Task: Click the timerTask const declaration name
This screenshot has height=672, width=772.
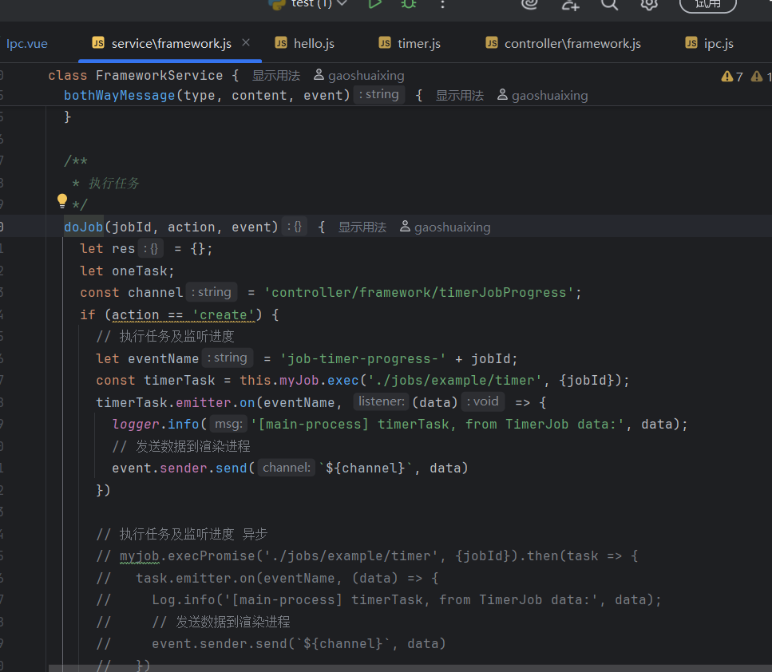Action: point(179,380)
